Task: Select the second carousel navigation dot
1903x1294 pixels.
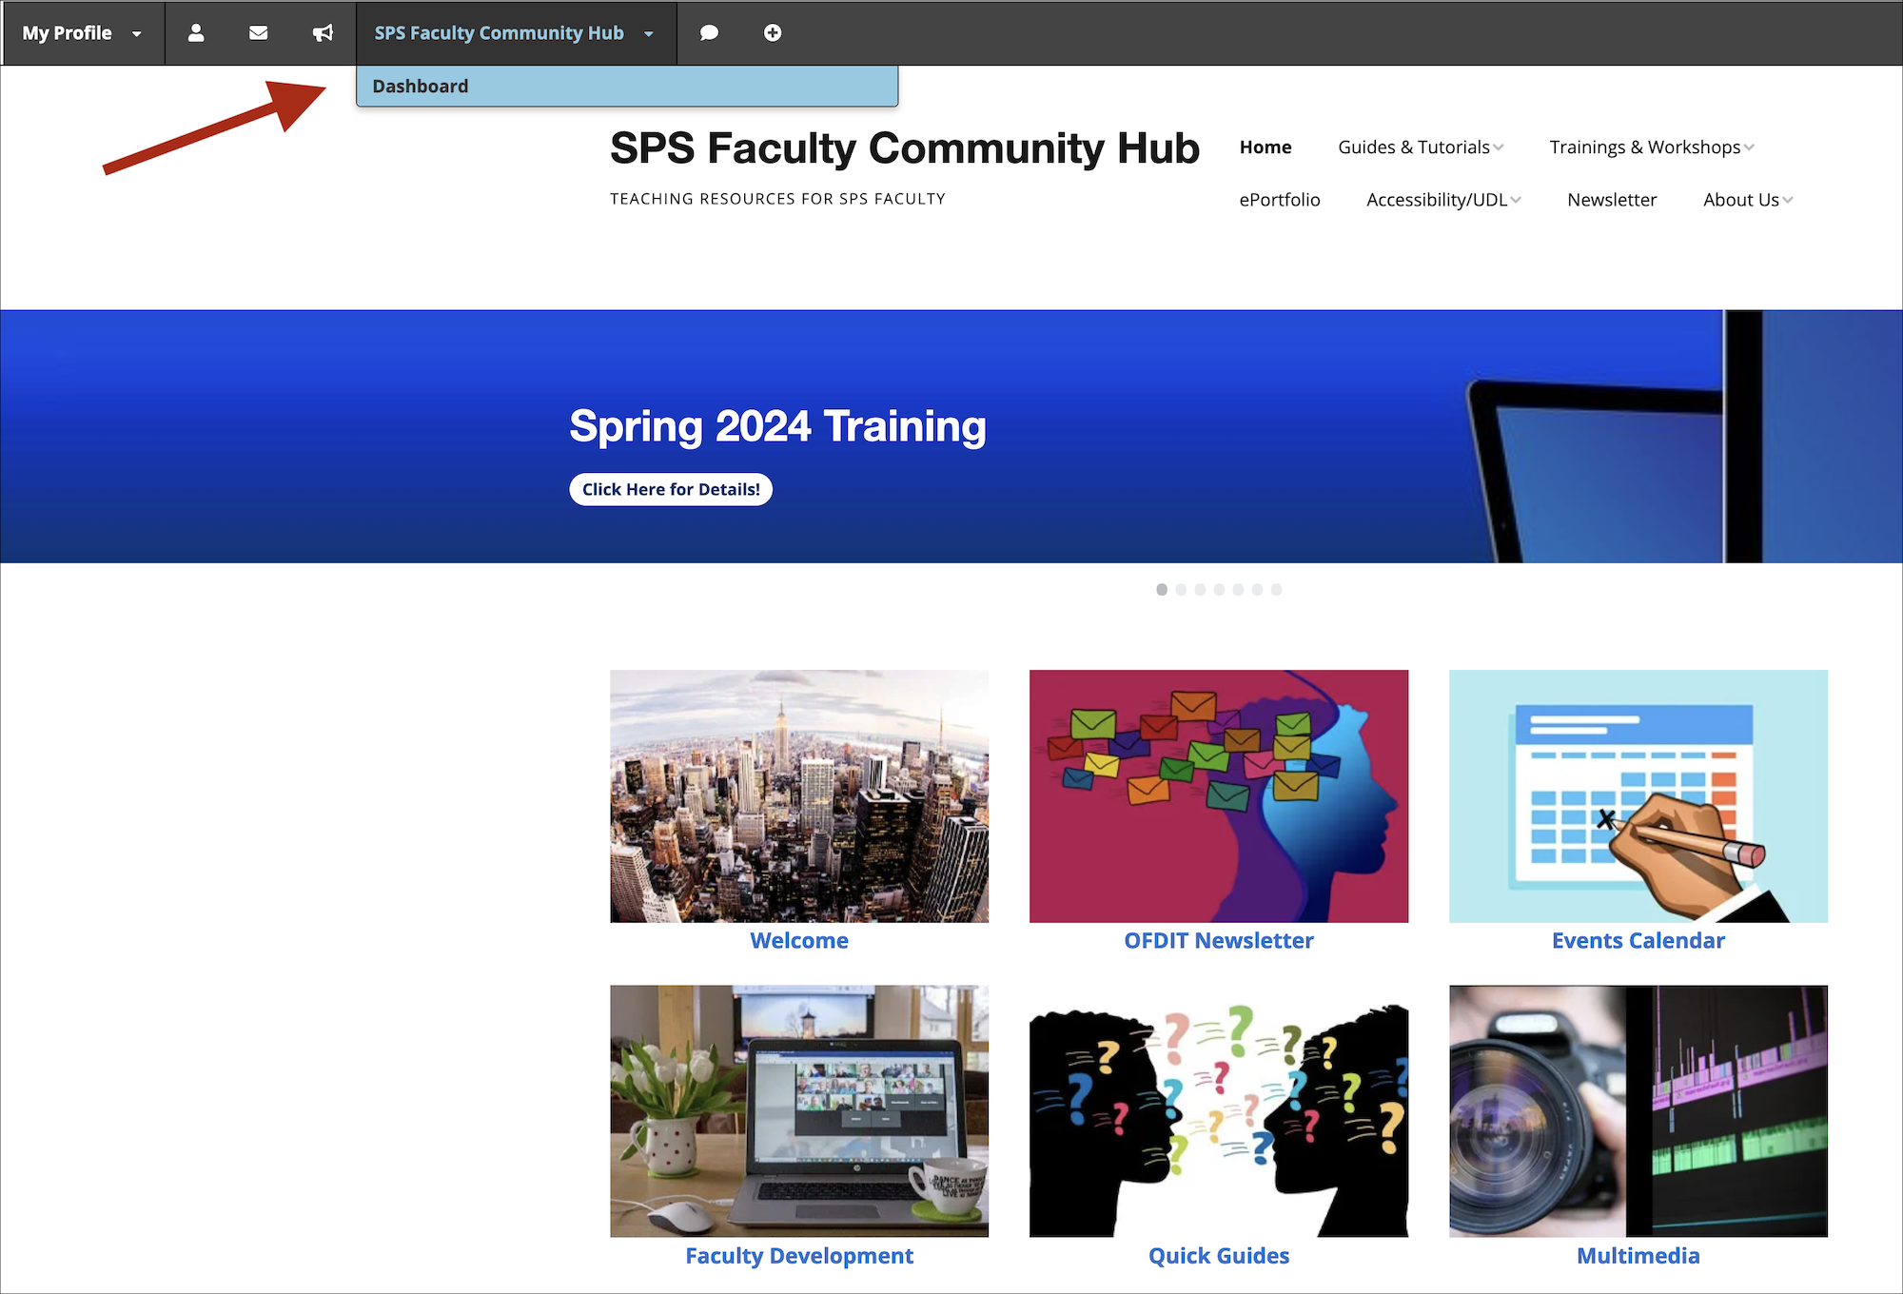Action: [x=1181, y=589]
